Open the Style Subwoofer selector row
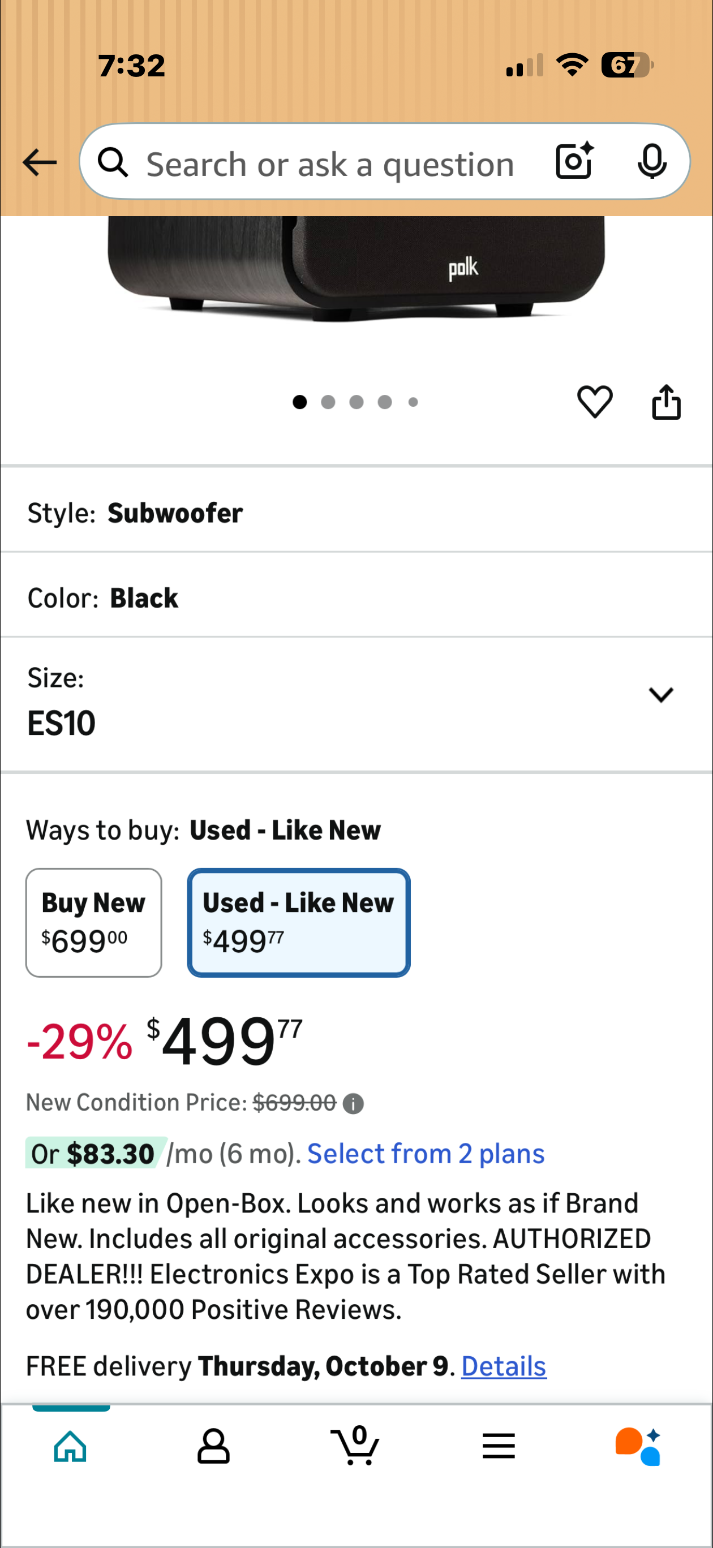 356,513
